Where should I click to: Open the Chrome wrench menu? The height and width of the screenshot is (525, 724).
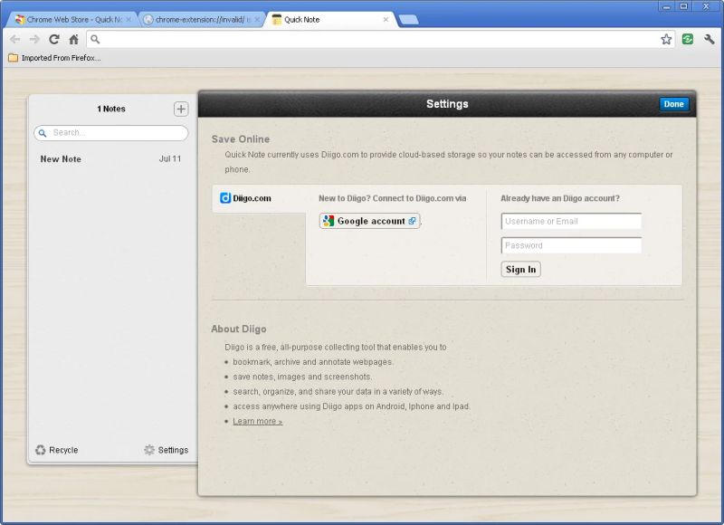pyautogui.click(x=708, y=40)
